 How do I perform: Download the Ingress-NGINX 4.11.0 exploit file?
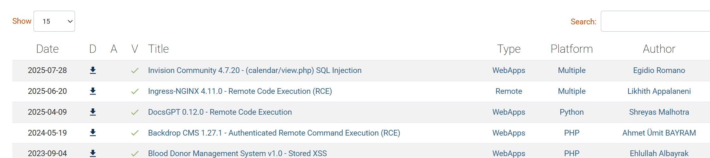click(93, 91)
